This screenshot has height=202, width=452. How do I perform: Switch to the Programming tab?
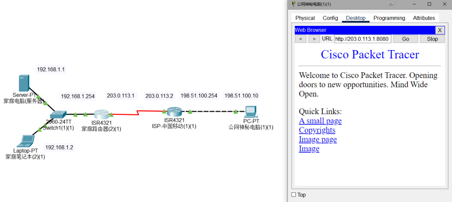coord(389,18)
